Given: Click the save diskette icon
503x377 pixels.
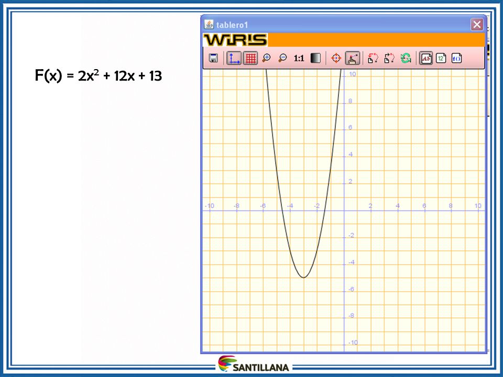Looking at the screenshot, I should pos(213,58).
